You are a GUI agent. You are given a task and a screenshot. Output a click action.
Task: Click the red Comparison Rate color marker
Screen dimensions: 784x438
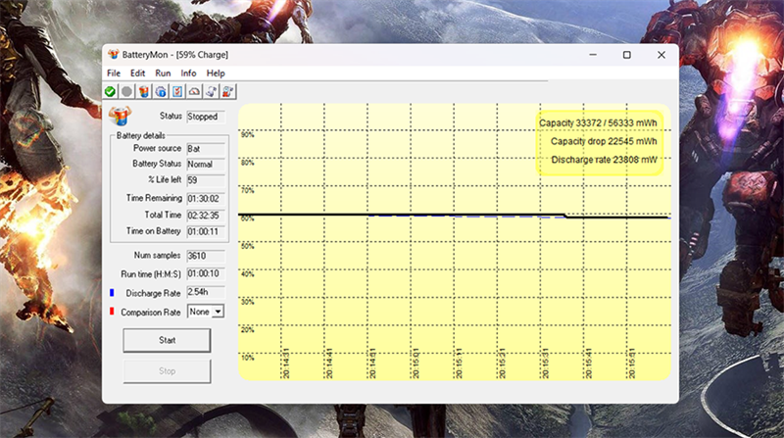pos(112,311)
